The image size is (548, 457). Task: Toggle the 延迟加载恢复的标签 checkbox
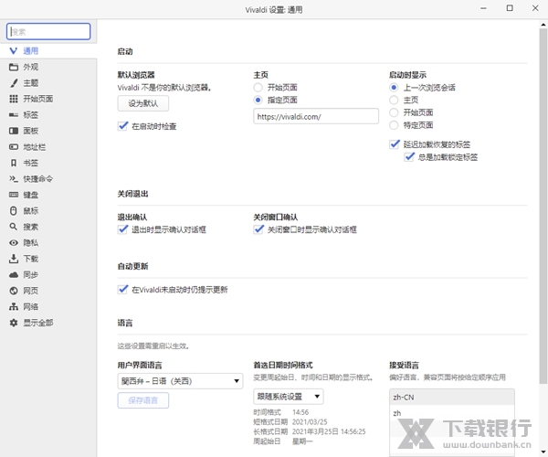tap(395, 144)
